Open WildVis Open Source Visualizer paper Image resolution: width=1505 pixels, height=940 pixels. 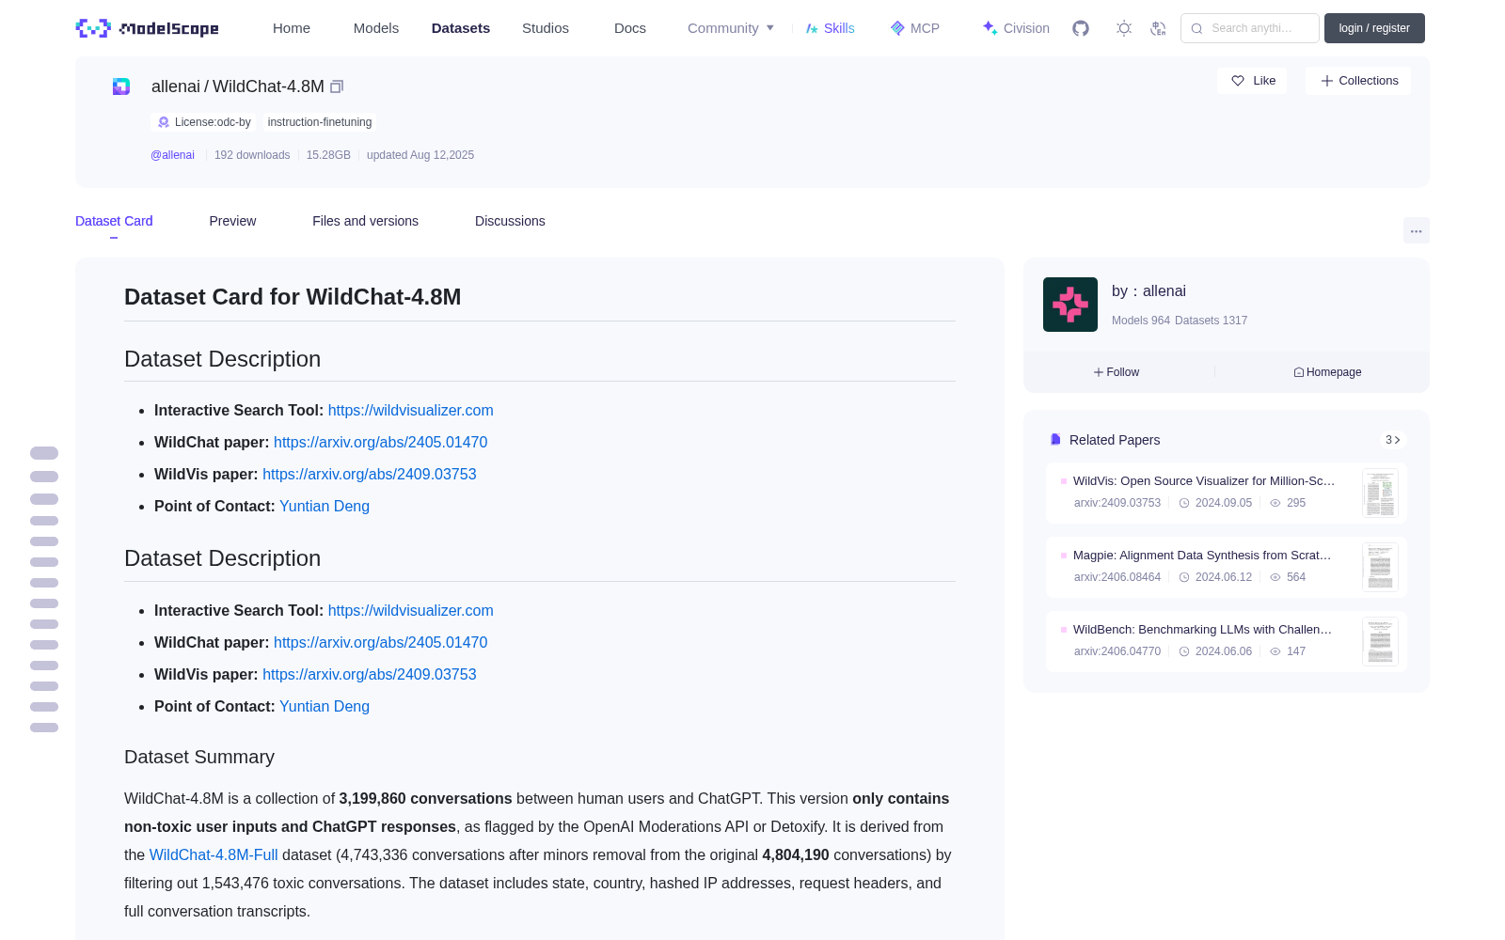point(1204,480)
